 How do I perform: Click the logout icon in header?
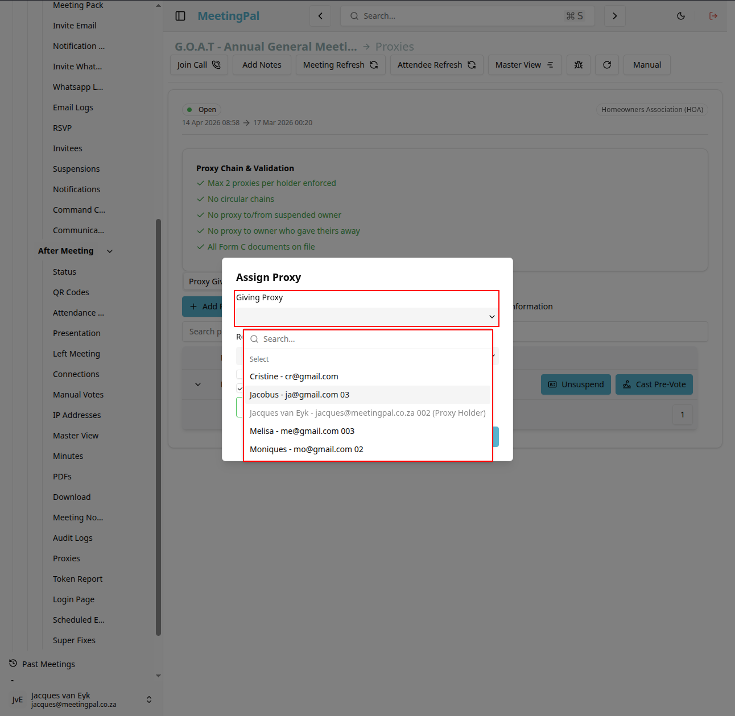713,16
